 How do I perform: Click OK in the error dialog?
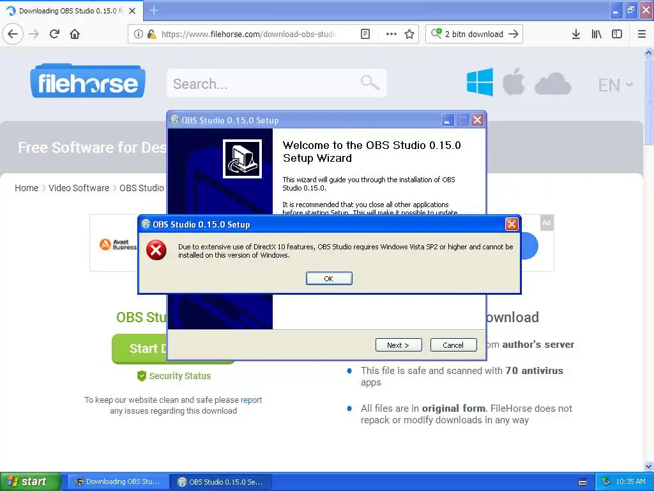(329, 279)
